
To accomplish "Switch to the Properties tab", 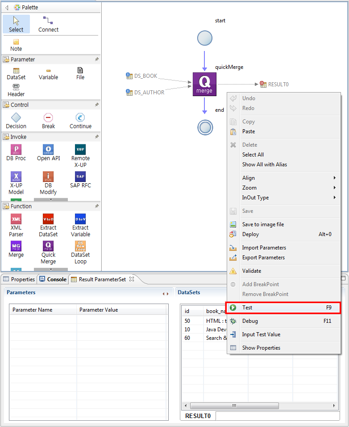I will [19, 279].
